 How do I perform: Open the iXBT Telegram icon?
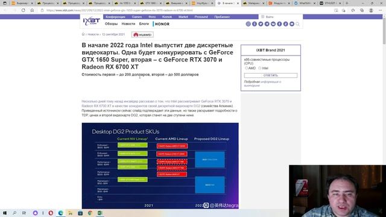click(267, 24)
